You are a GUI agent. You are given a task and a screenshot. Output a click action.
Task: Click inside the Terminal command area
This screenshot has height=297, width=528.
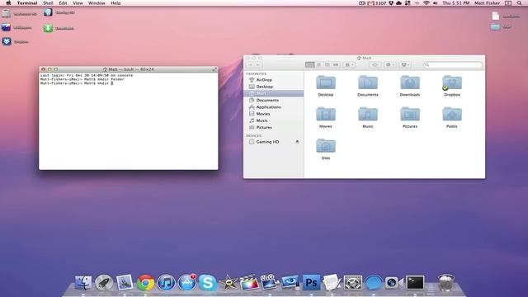click(x=129, y=121)
